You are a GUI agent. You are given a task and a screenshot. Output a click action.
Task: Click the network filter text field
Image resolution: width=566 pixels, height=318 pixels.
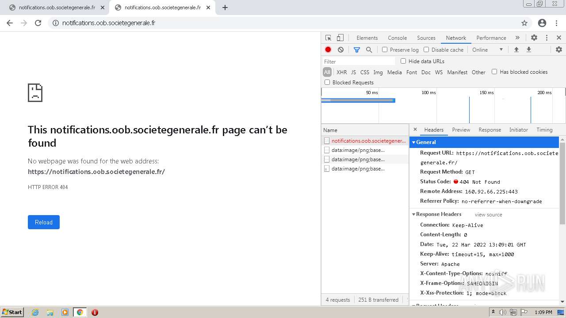(x=359, y=61)
